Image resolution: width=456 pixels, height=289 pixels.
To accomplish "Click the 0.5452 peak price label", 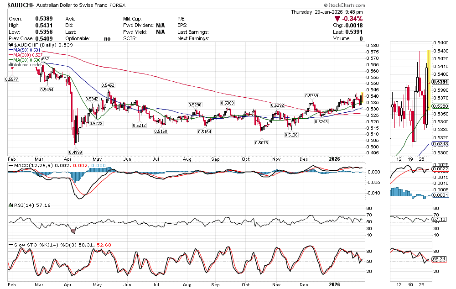I will click(108, 85).
